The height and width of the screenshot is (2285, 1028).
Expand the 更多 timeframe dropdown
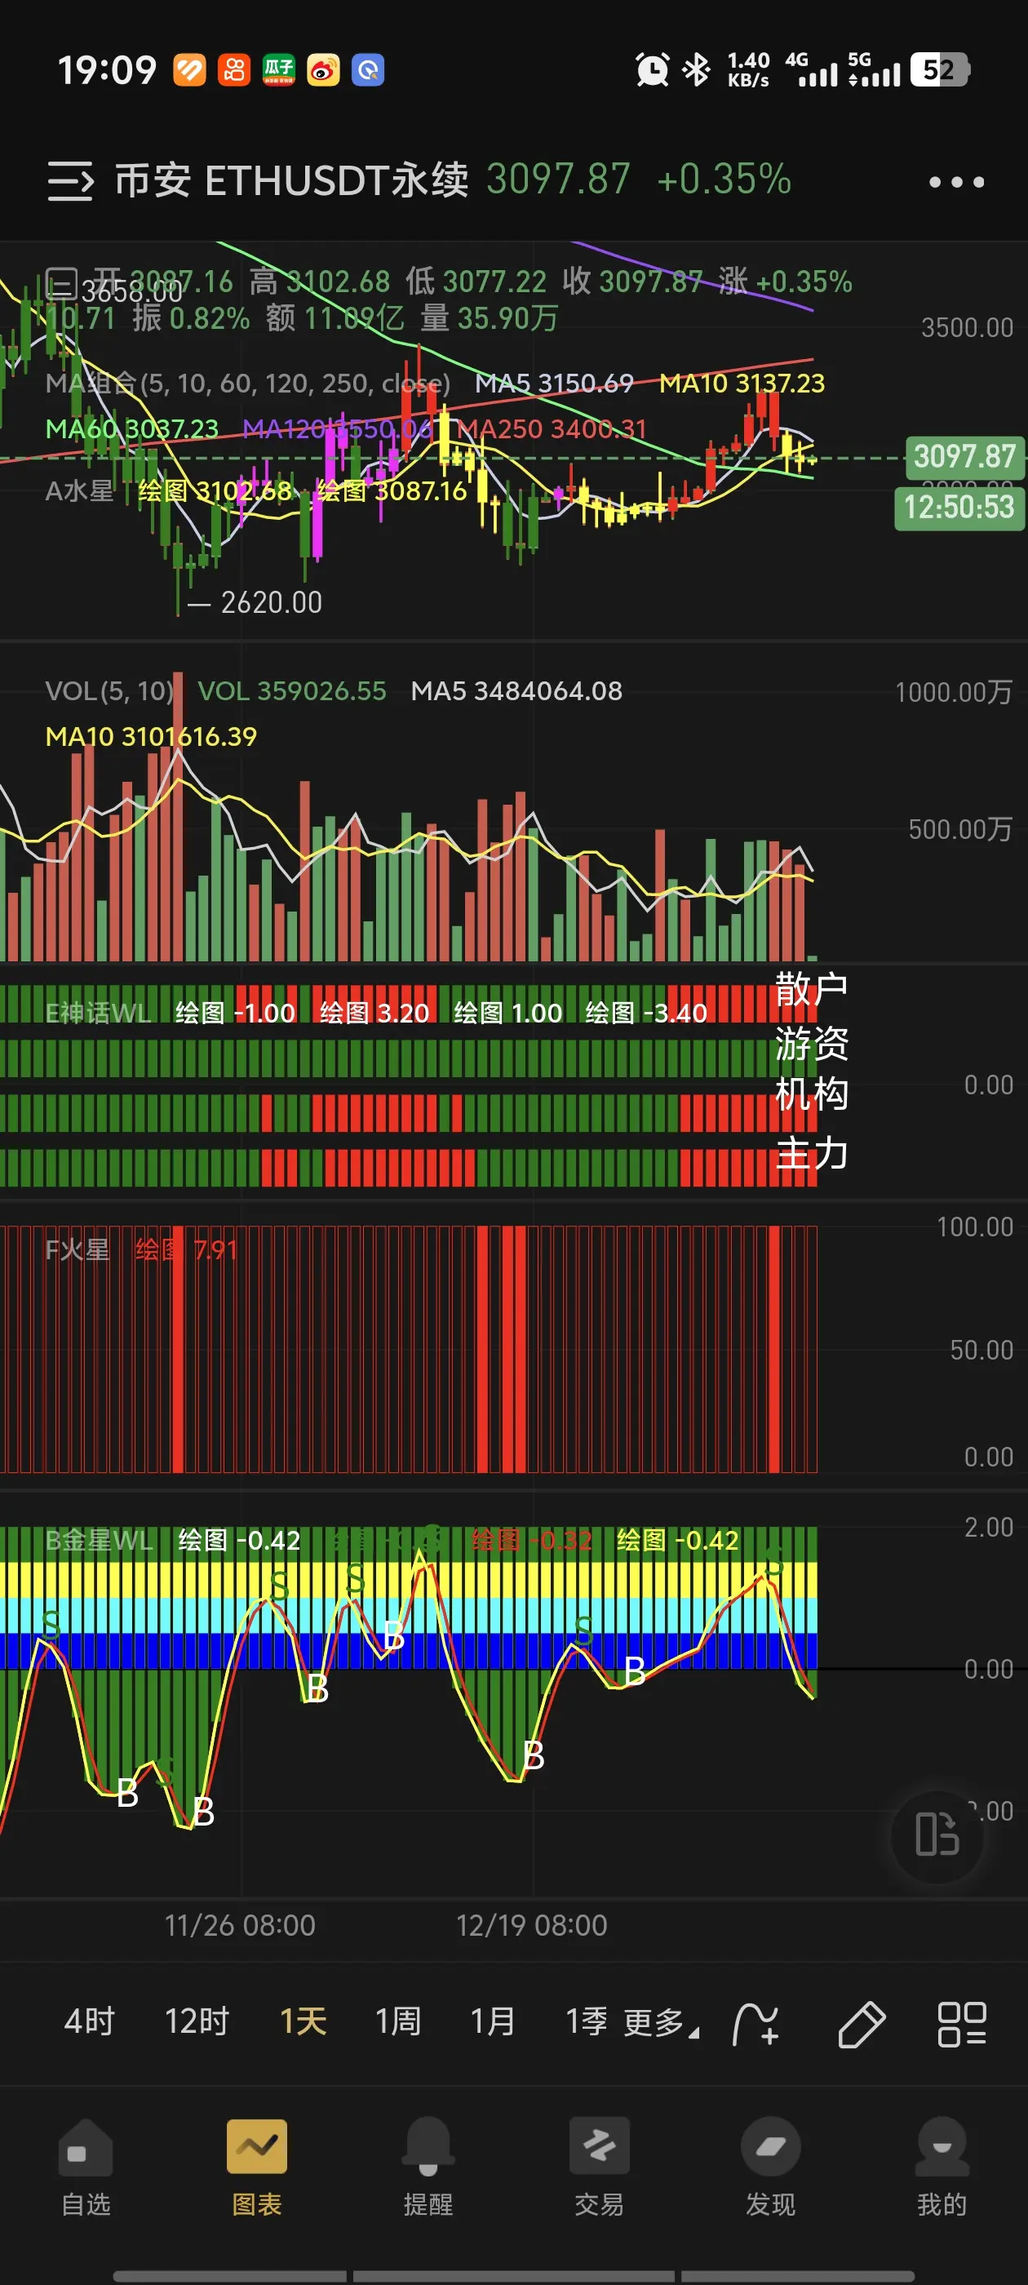point(662,2023)
